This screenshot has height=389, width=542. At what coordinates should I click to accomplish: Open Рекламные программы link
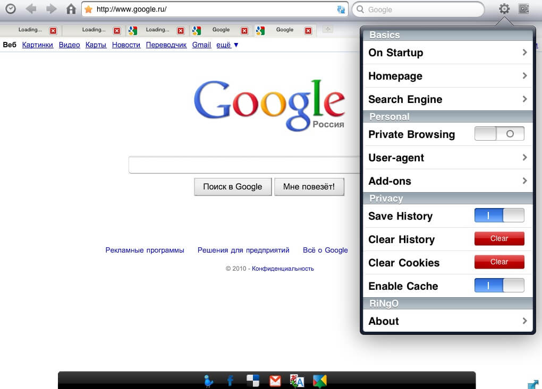145,250
